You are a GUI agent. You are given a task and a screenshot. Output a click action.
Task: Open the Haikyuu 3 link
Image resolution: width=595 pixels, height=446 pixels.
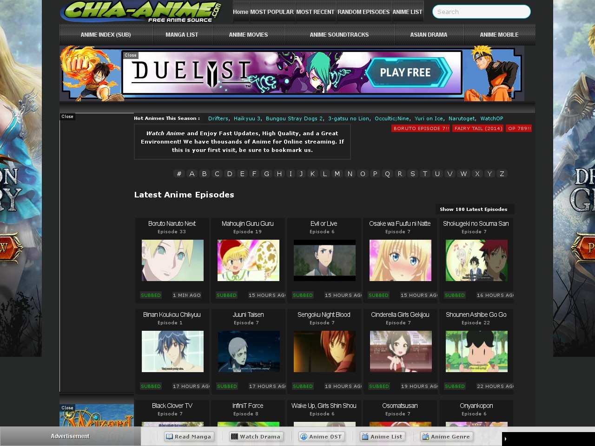pos(247,118)
